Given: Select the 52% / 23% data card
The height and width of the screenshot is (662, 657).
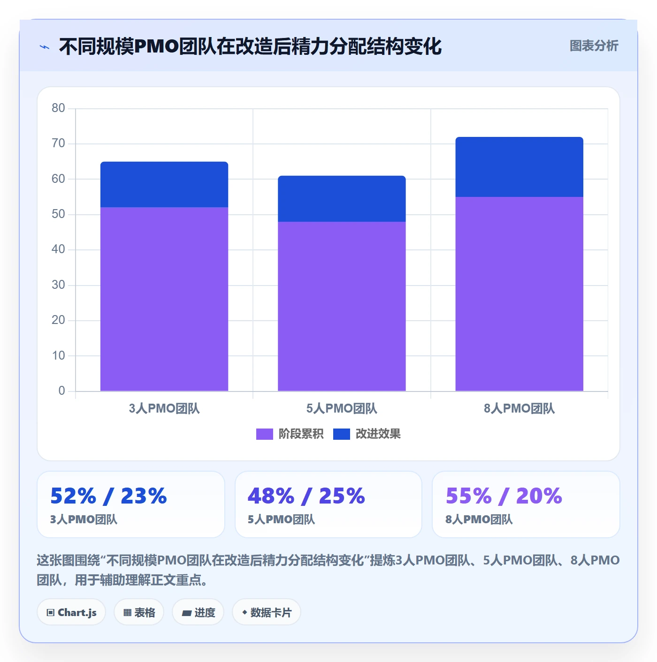Looking at the screenshot, I should pyautogui.click(x=131, y=504).
